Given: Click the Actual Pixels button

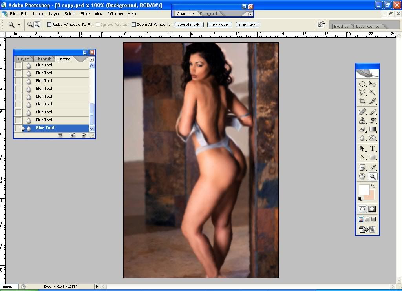Looking at the screenshot, I should 189,25.
